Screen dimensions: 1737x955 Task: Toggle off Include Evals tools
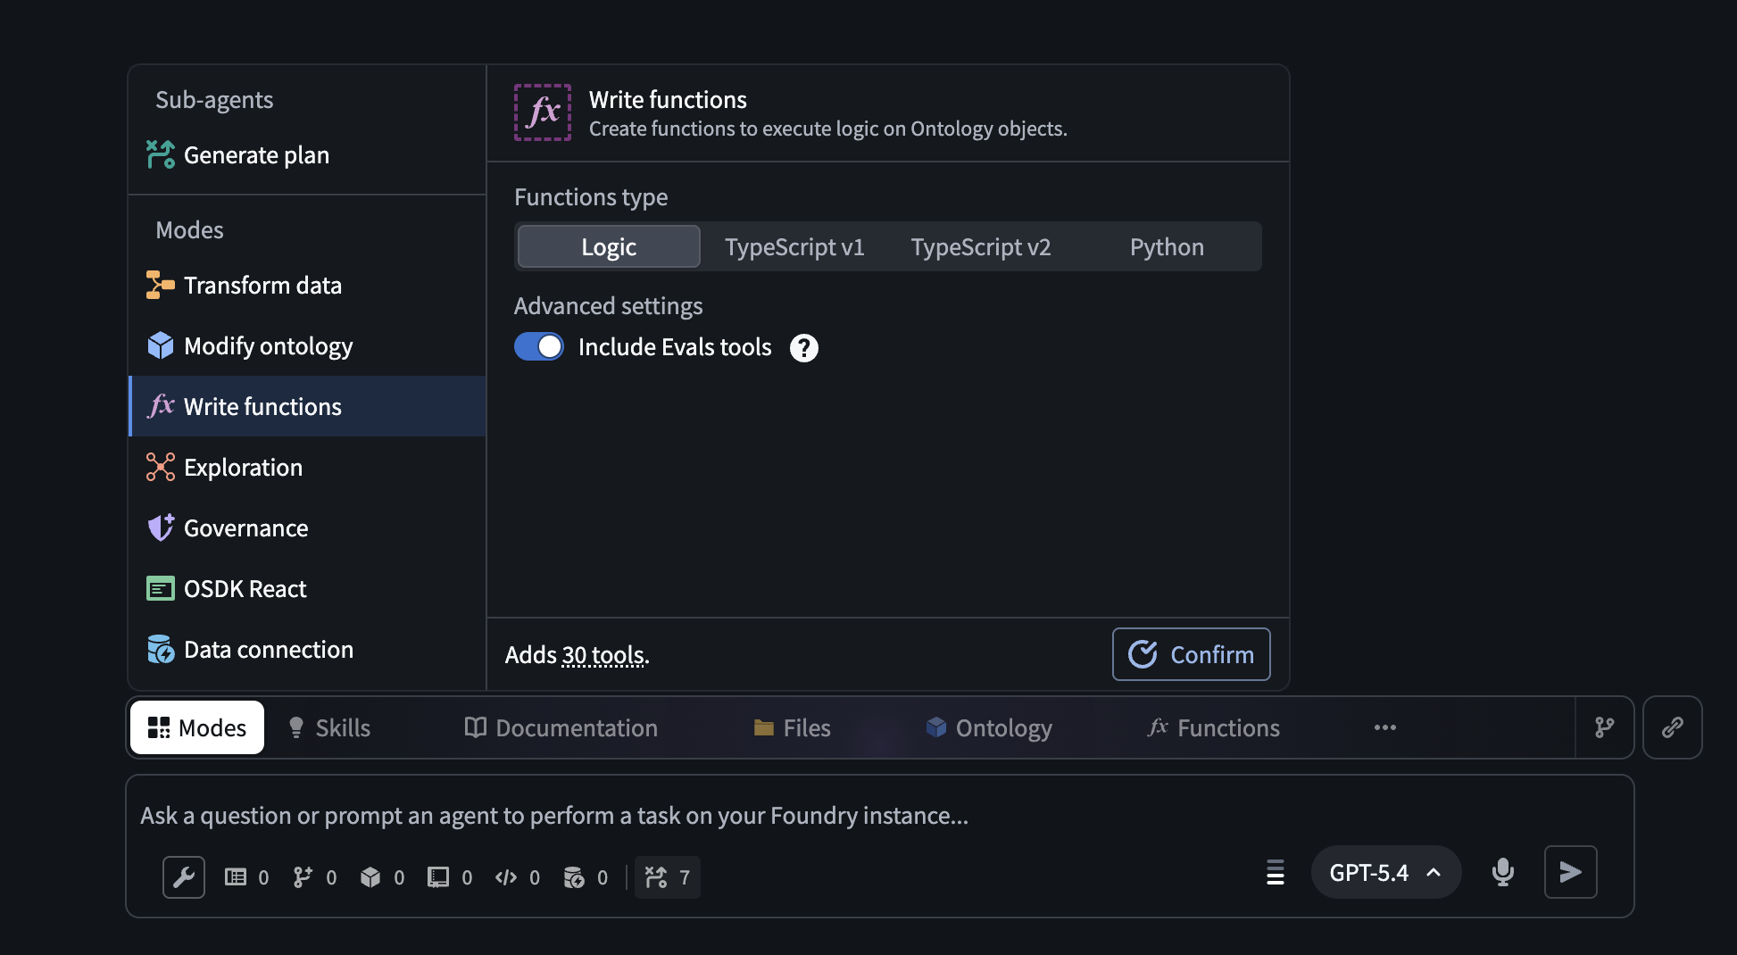539,346
